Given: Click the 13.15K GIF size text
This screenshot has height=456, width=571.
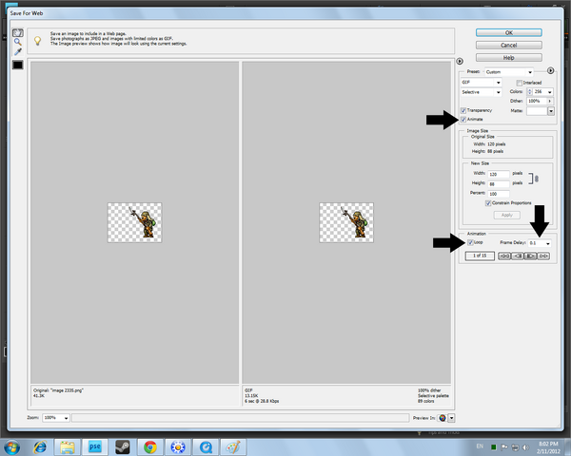Looking at the screenshot, I should [251, 395].
